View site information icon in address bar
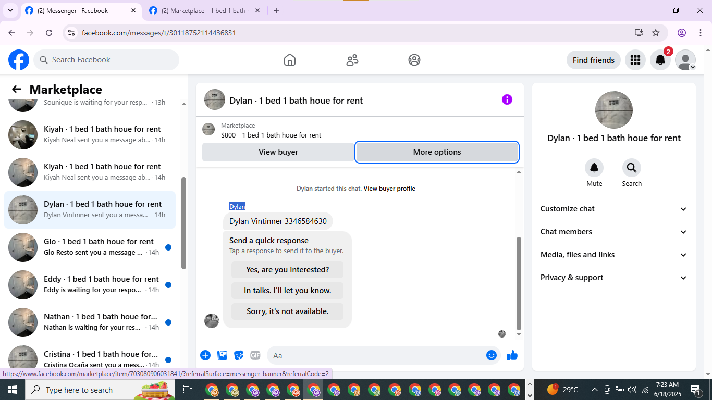The height and width of the screenshot is (400, 712). [72, 33]
